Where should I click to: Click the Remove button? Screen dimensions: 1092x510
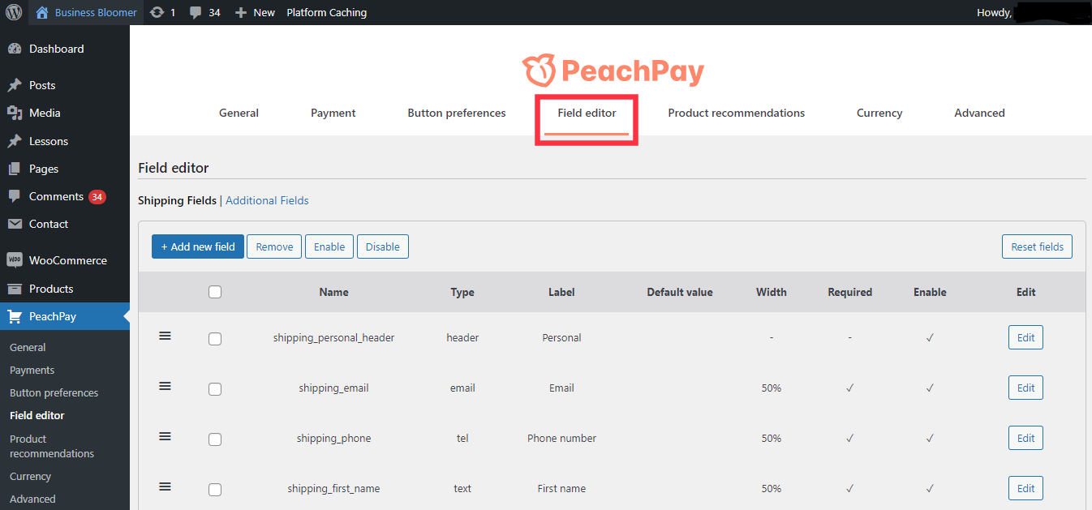click(x=274, y=246)
